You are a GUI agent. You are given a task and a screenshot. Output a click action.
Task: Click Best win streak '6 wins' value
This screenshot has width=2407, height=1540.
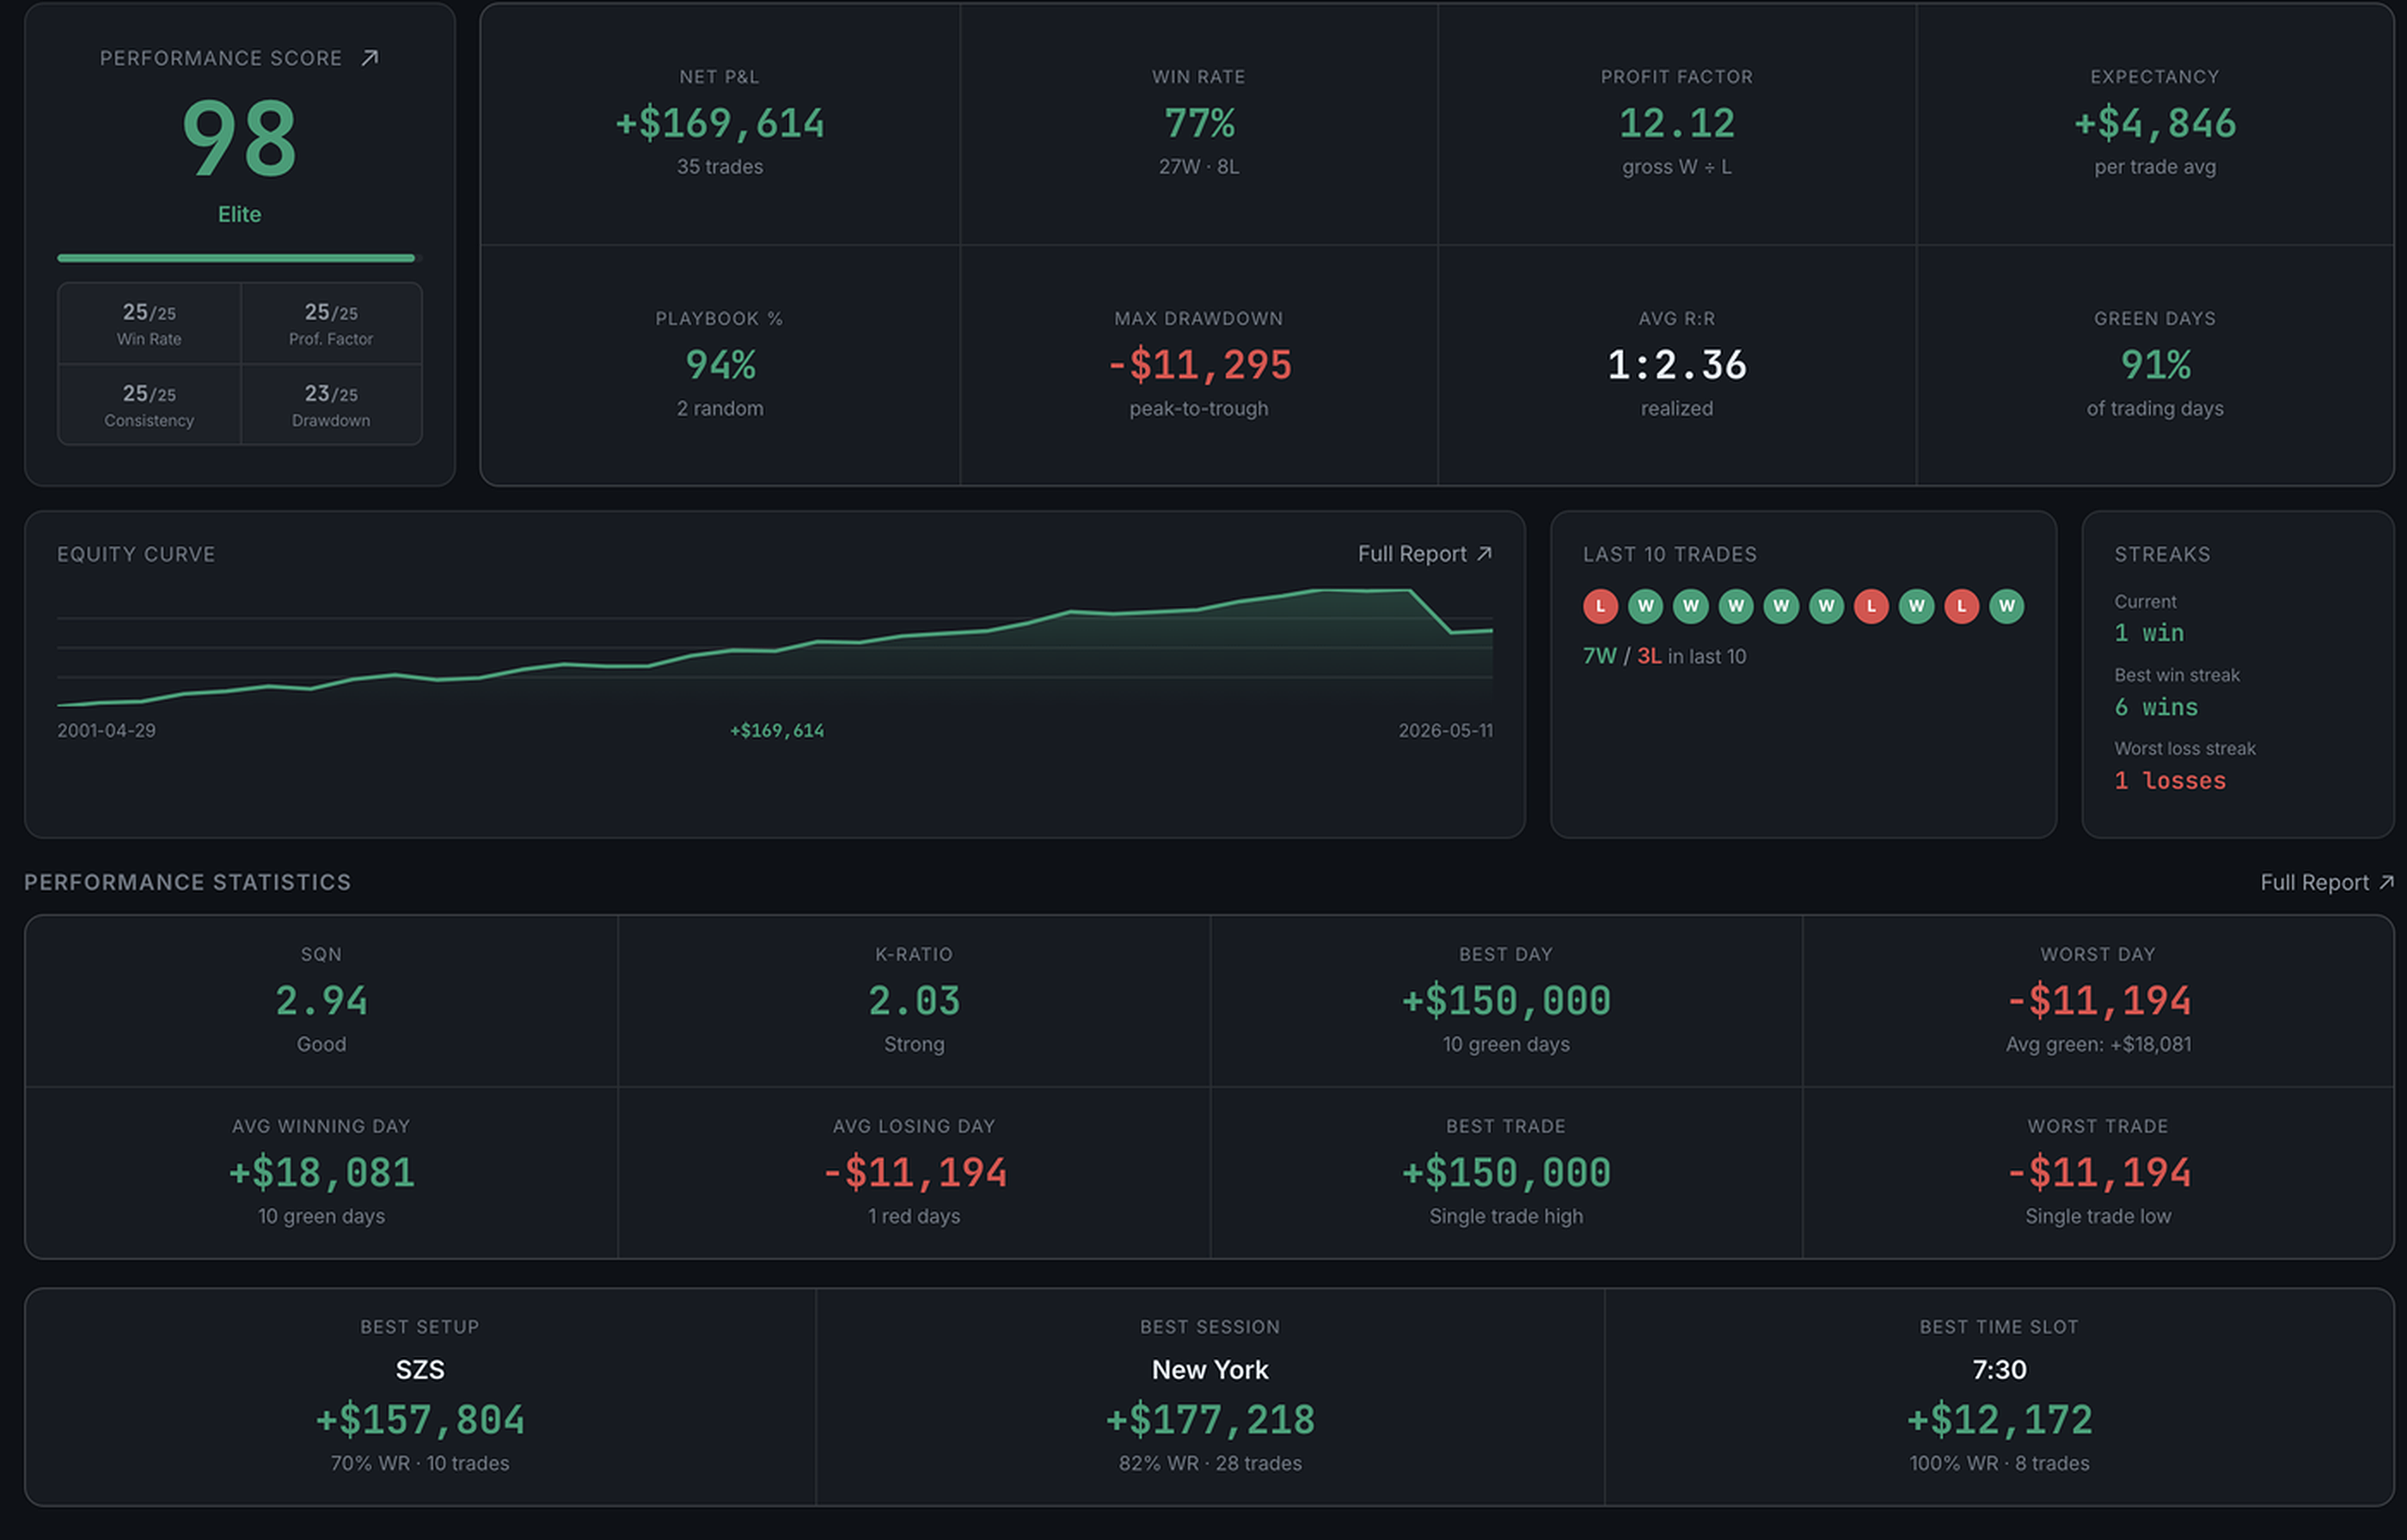(x=2156, y=707)
